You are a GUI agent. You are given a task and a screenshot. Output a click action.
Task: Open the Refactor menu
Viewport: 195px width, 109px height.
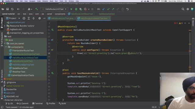(x=45, y=1)
